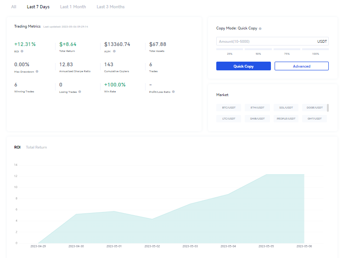Click the Profit/Loss Ratio info icon

point(173,92)
